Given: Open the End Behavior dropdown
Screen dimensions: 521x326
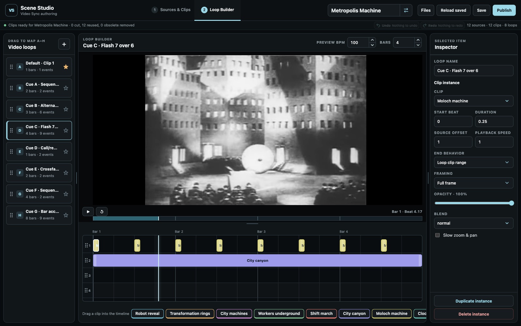Looking at the screenshot, I should 473,162.
